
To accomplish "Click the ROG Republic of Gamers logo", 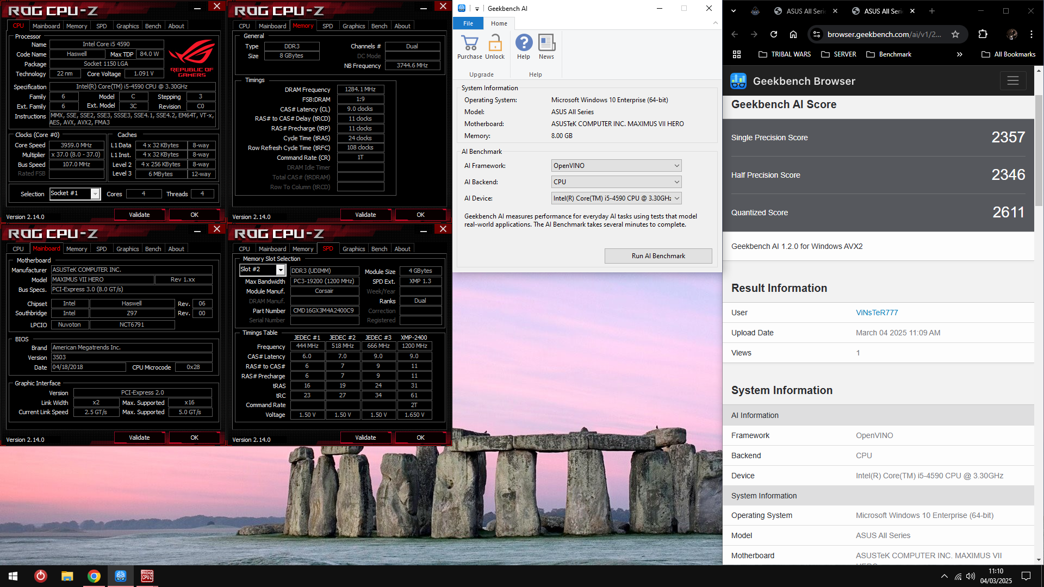I will click(191, 58).
